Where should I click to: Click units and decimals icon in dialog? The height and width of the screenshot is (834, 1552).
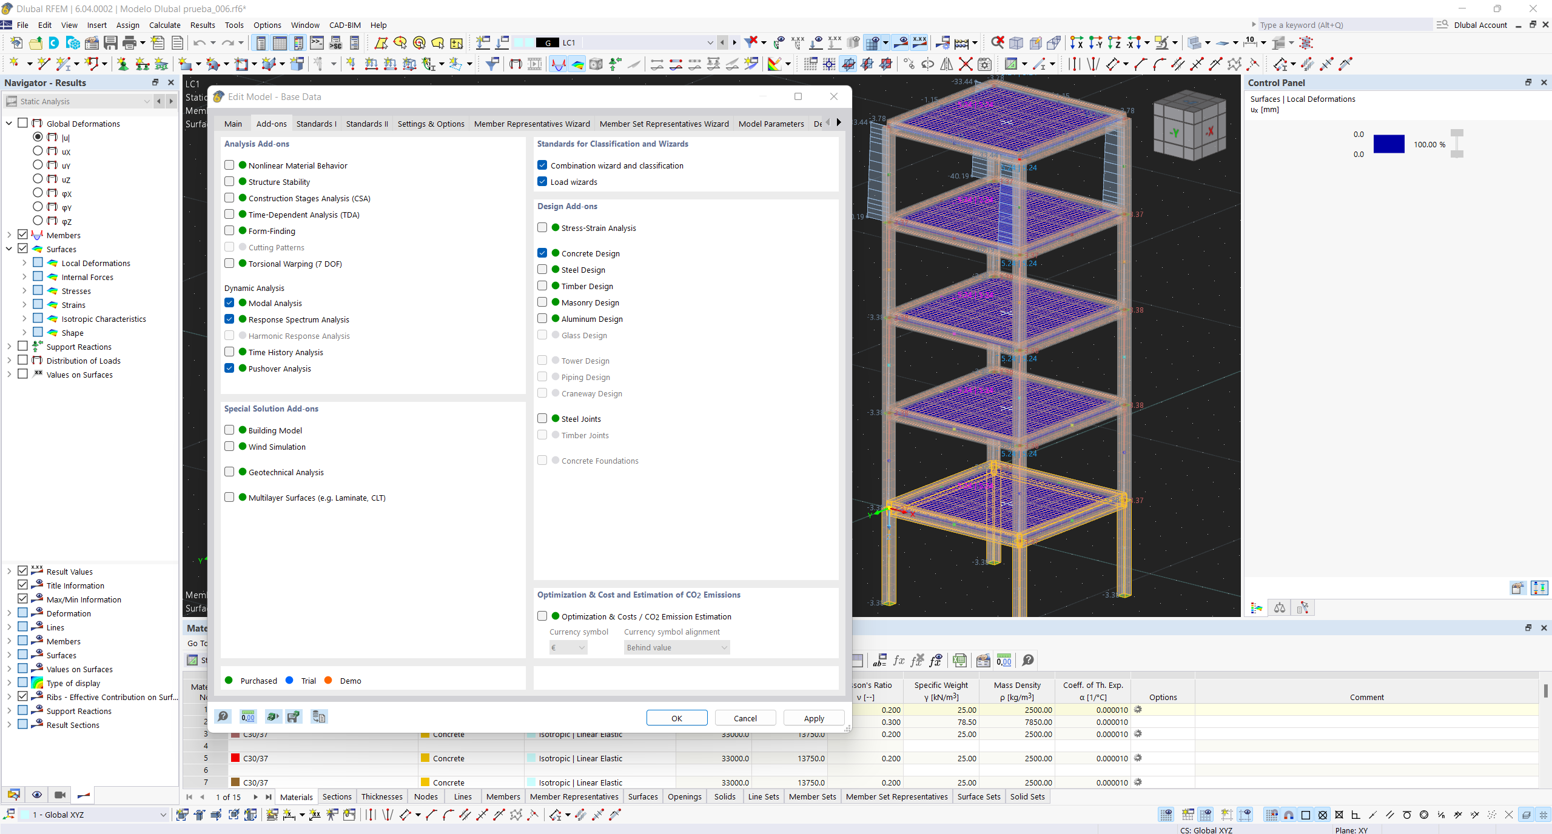tap(248, 717)
